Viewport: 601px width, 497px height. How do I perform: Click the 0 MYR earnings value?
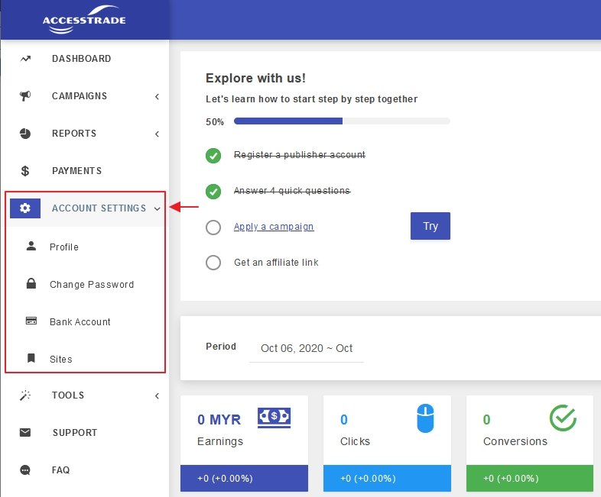click(x=219, y=420)
